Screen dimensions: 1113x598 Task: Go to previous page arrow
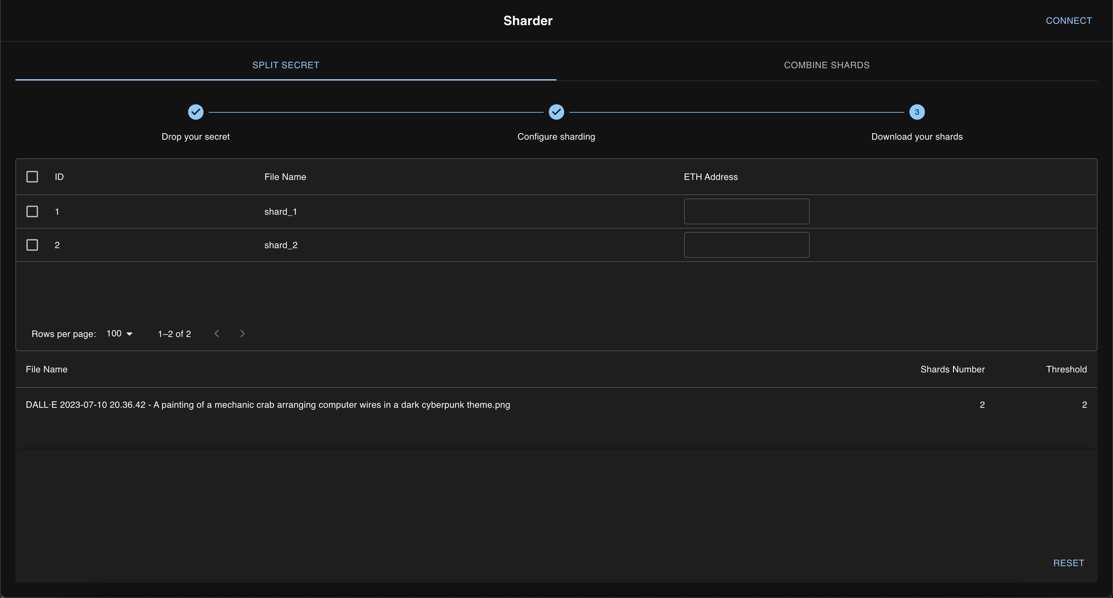(217, 333)
